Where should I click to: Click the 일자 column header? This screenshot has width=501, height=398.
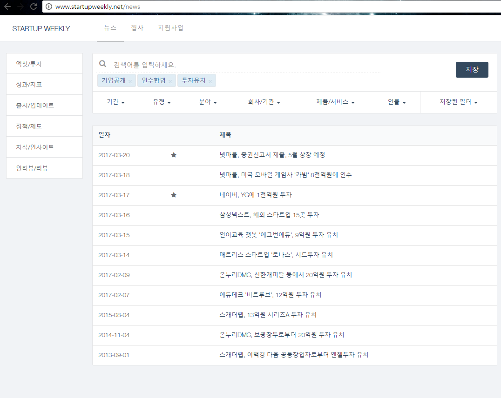click(x=104, y=135)
